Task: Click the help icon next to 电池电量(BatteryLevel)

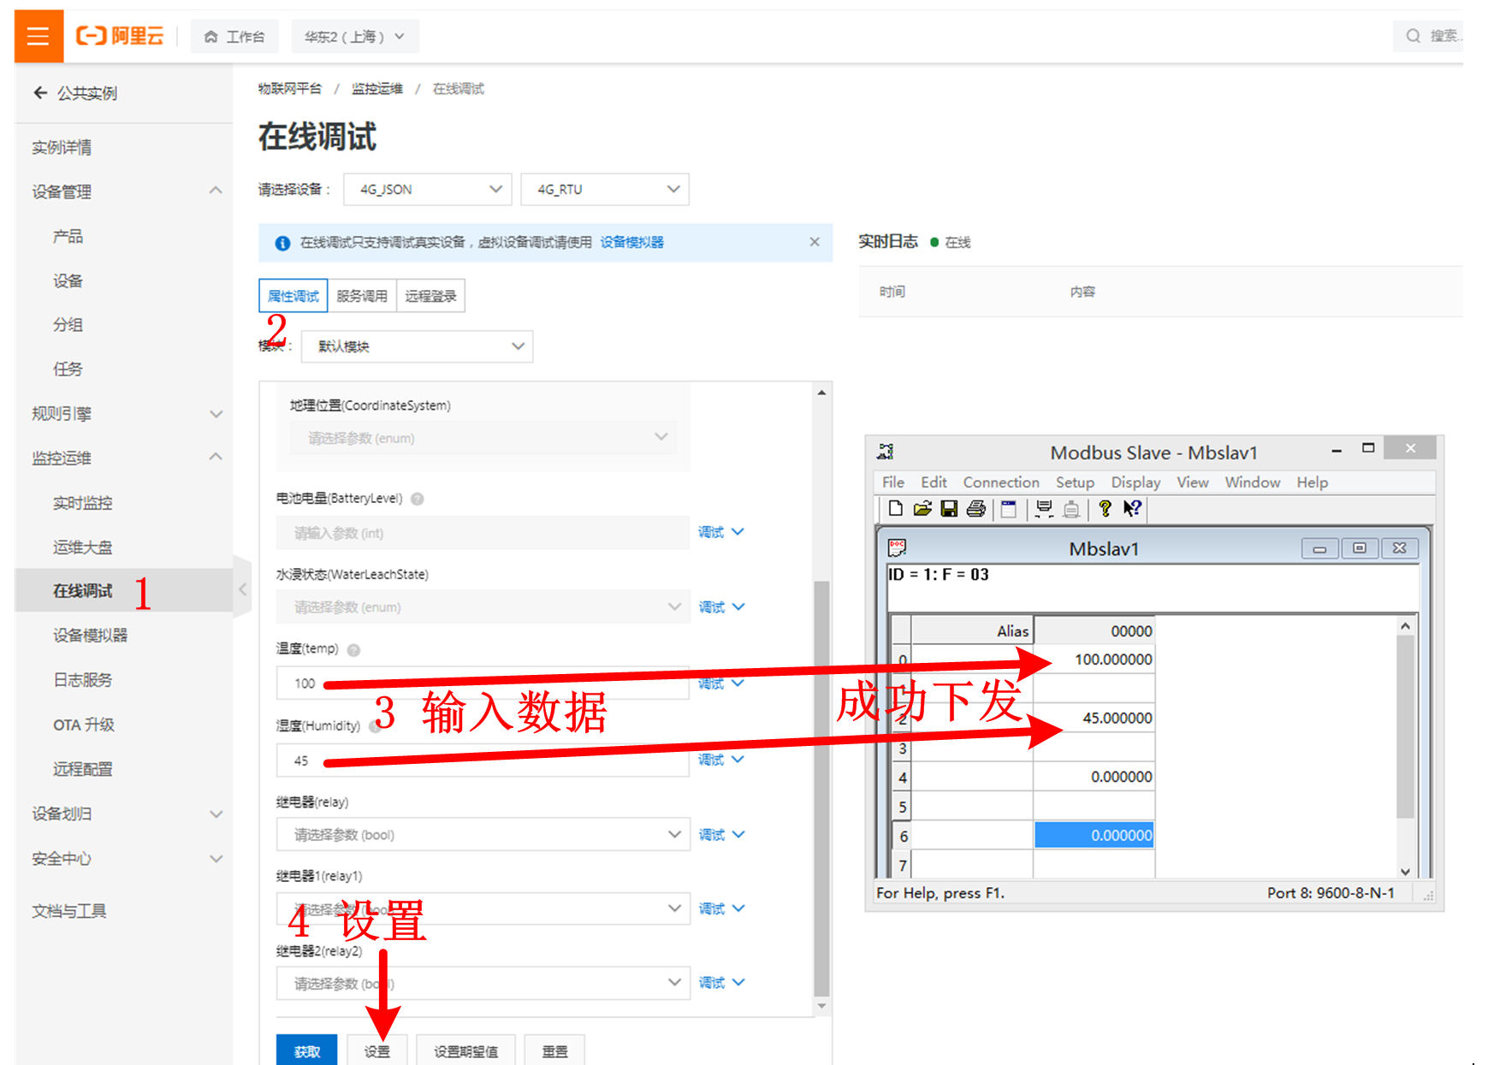Action: pos(418,499)
